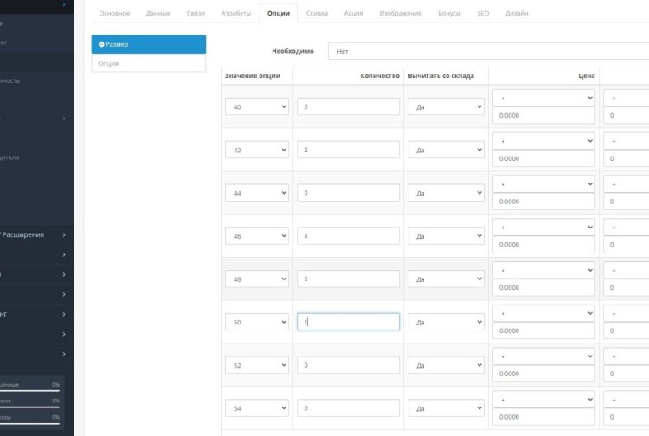Expand the Расширения sidebar menu
The width and height of the screenshot is (649, 436).
click(35, 234)
